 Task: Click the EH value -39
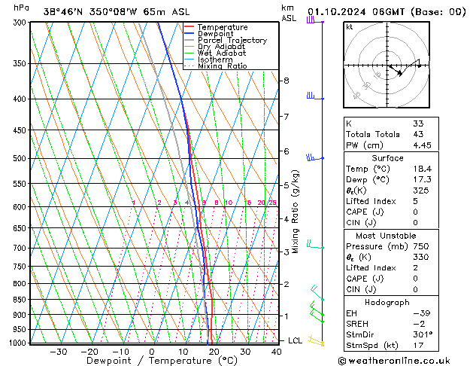[421, 313]
